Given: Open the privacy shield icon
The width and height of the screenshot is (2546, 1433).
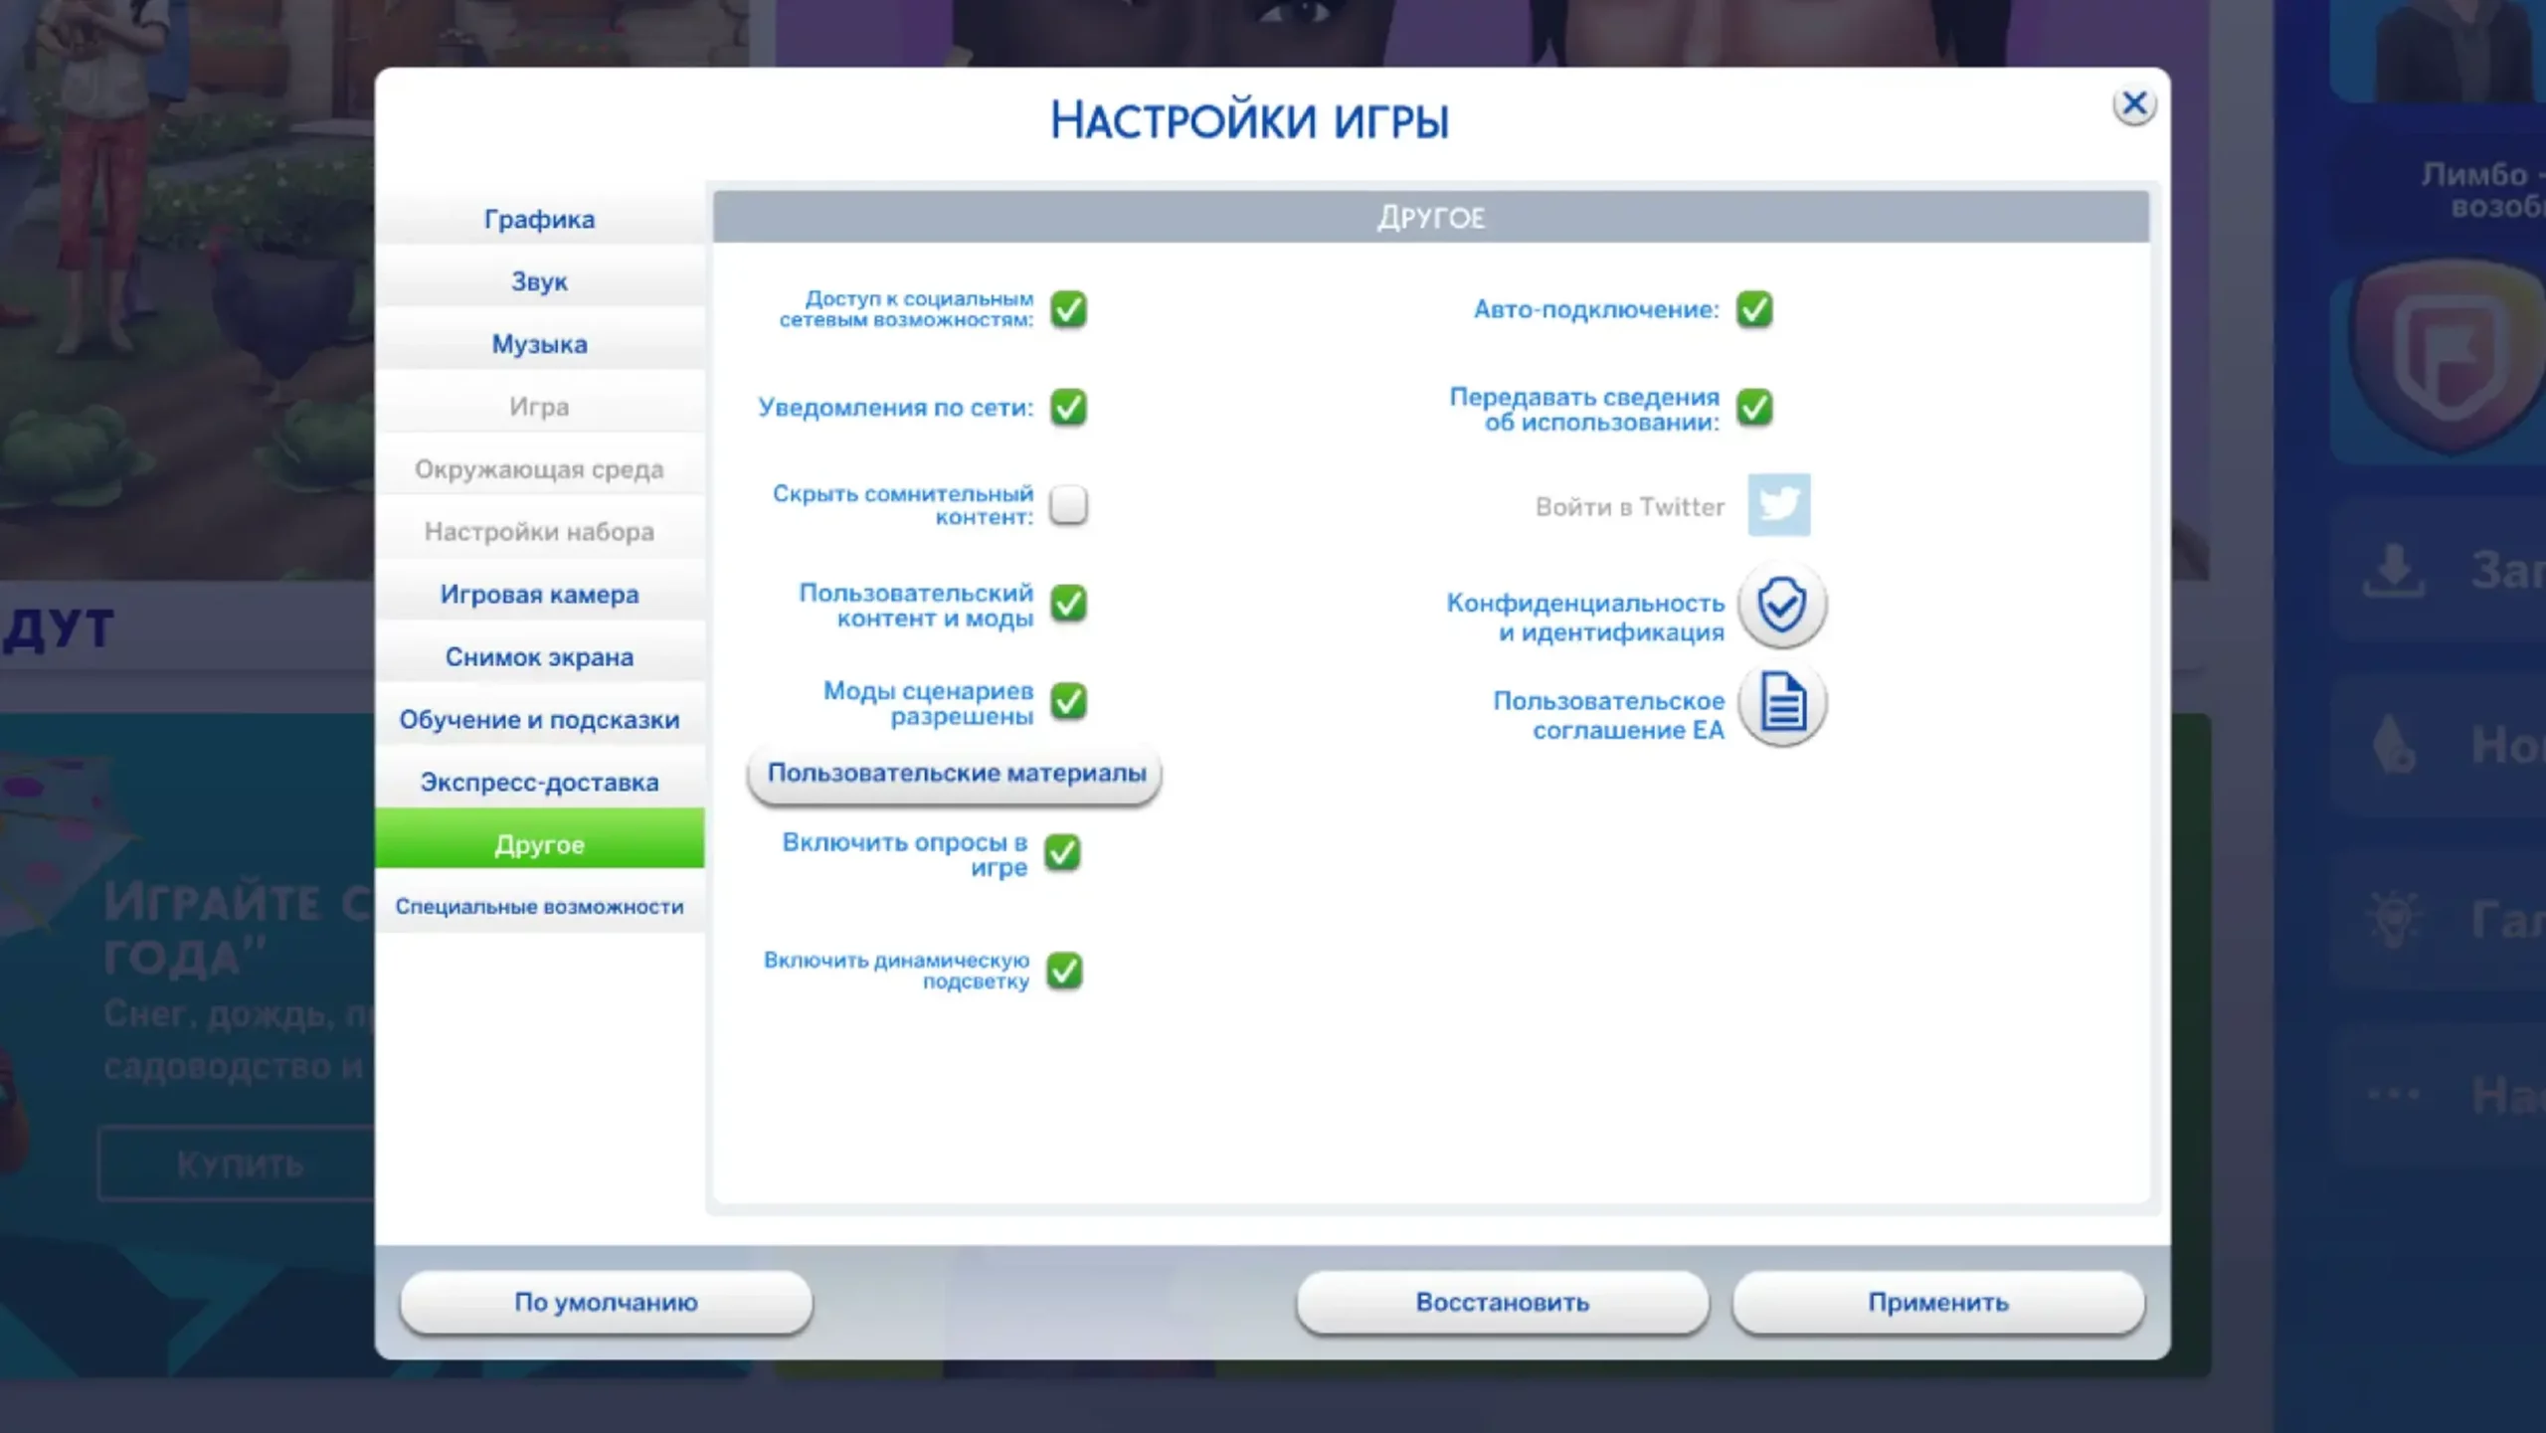Looking at the screenshot, I should (1781, 605).
